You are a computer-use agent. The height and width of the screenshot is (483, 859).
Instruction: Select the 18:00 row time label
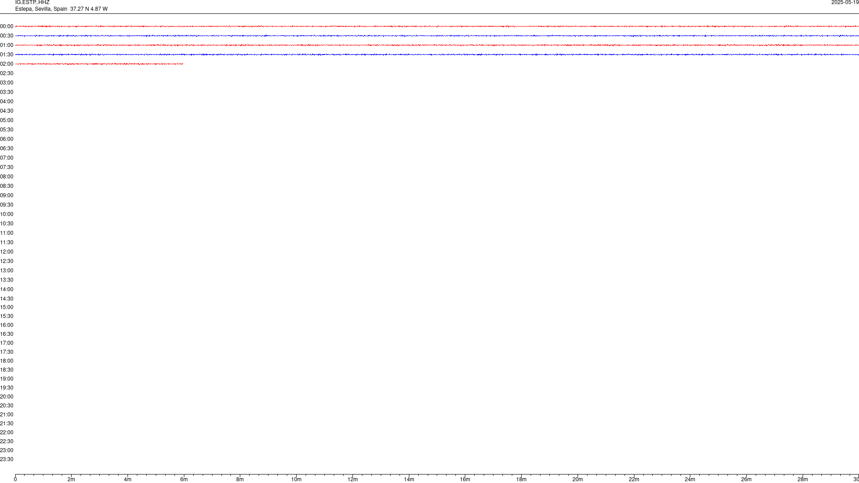point(7,361)
